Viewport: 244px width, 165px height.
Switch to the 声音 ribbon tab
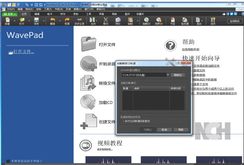(102, 14)
